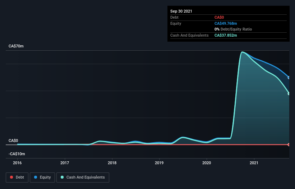Viewport: 295px width, 189px height.
Task: Click the CA$37.852m cash value
Action: coord(226,35)
